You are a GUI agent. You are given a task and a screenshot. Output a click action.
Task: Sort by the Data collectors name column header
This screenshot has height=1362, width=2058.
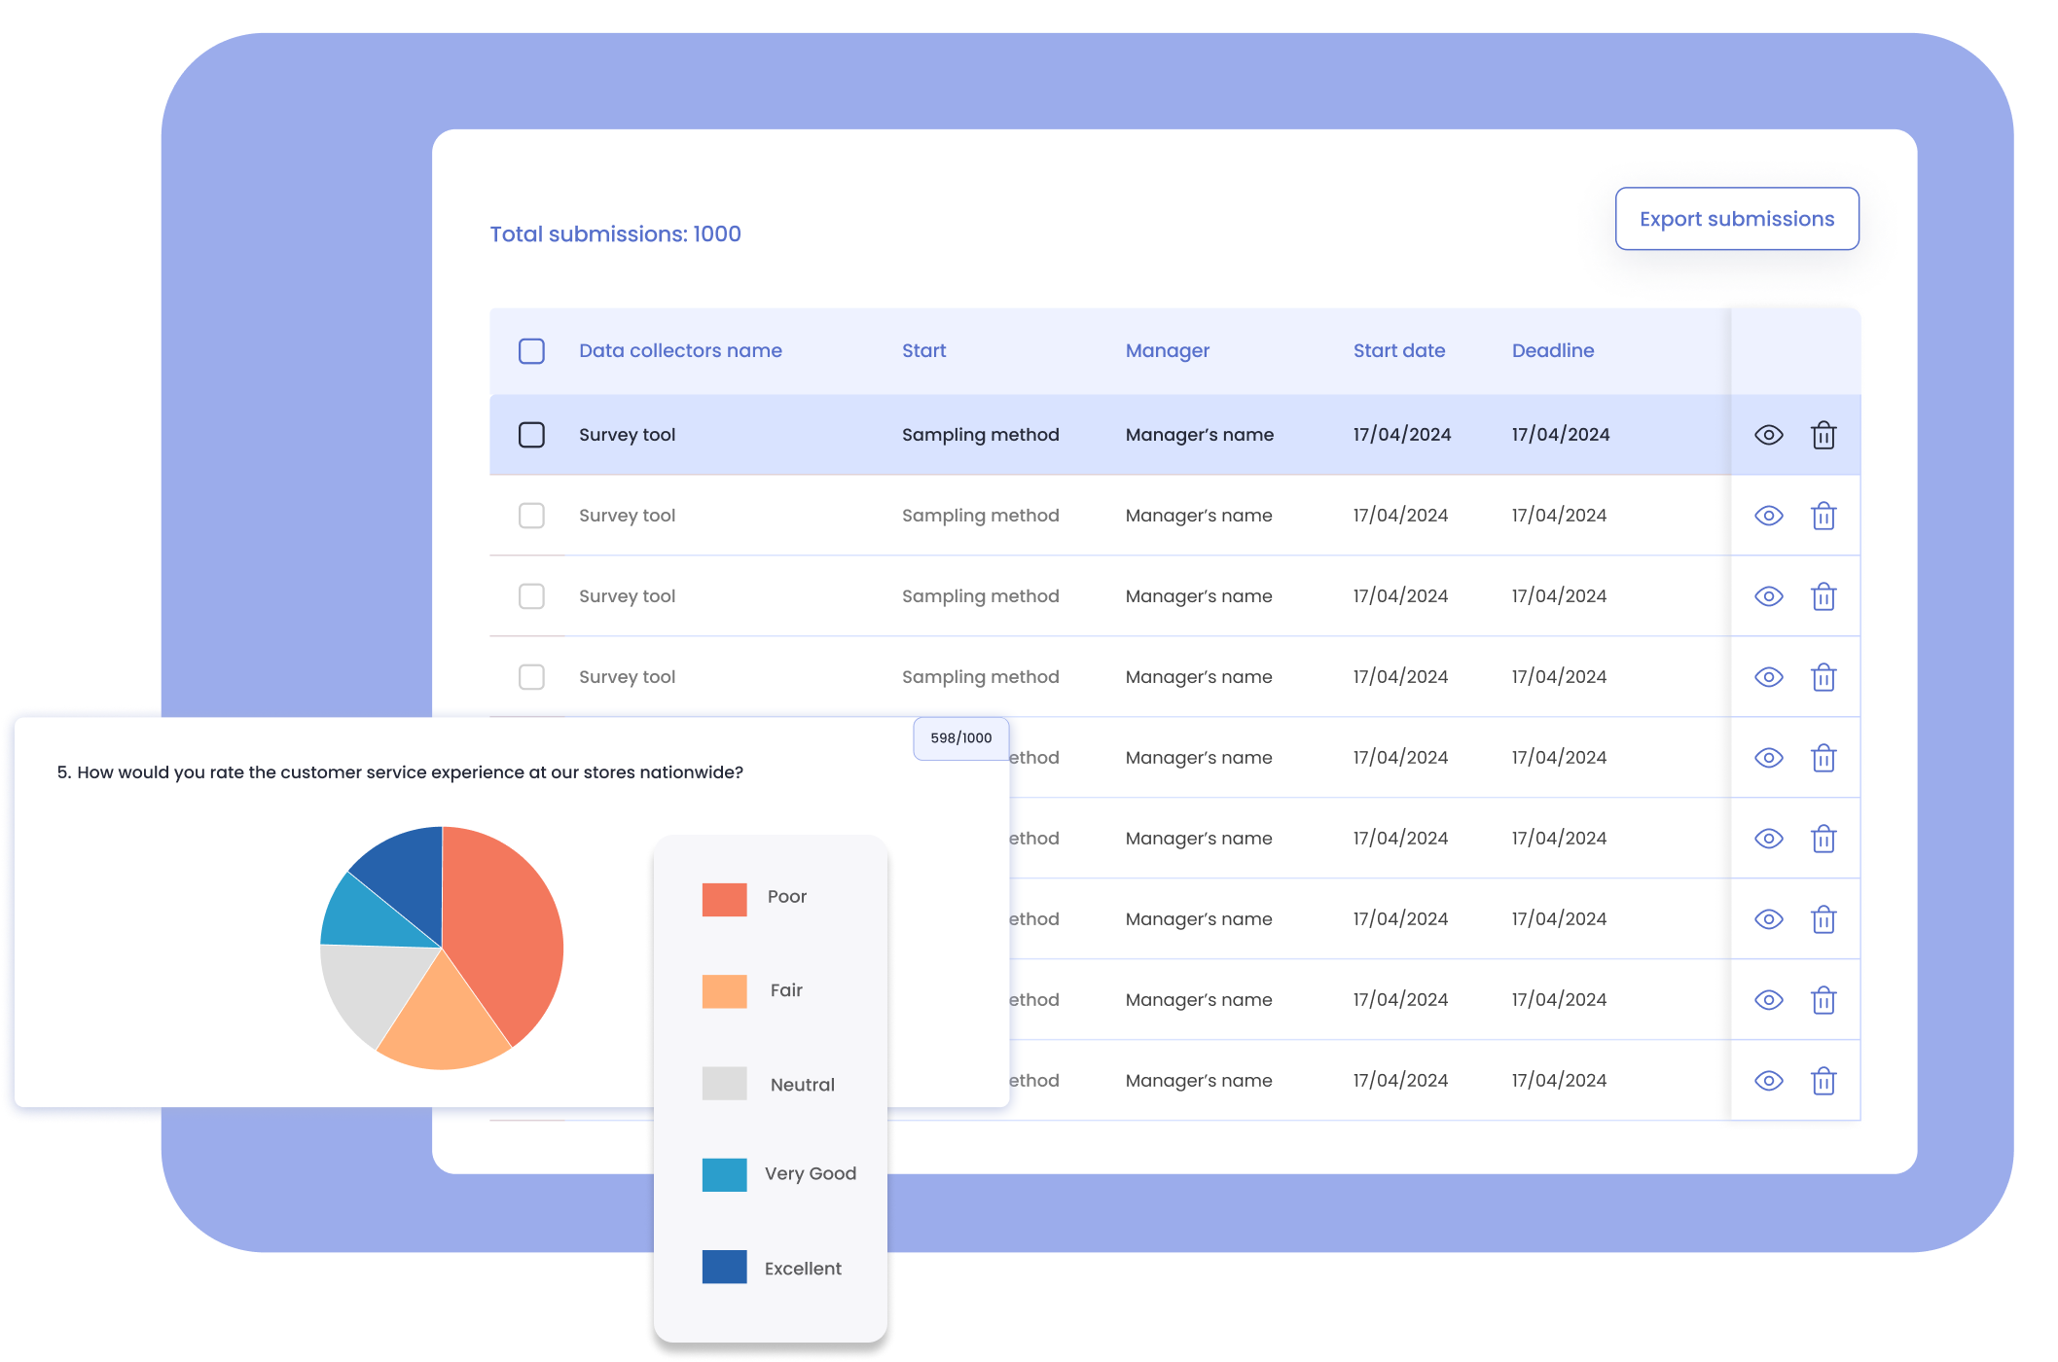(680, 351)
